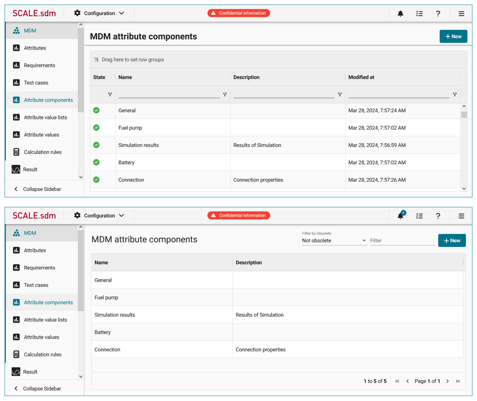Screen dimensions: 477x401
Task: Click Confidential information badge in top panel
Action: [x=238, y=13]
